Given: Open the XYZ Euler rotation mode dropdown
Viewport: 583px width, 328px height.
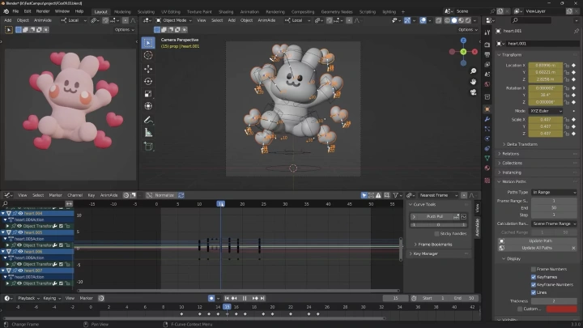Looking at the screenshot, I should click(x=546, y=111).
